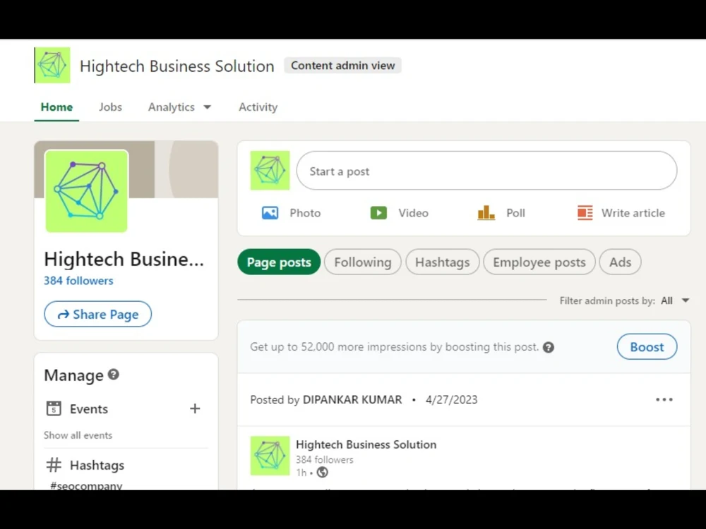Switch to the Jobs tab
The height and width of the screenshot is (529, 706).
tap(110, 107)
